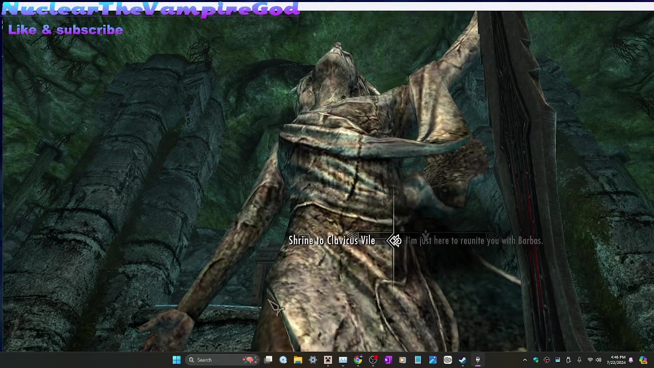654x368 pixels.
Task: Open Copilot preview icon on taskbar
Action: coord(643,360)
